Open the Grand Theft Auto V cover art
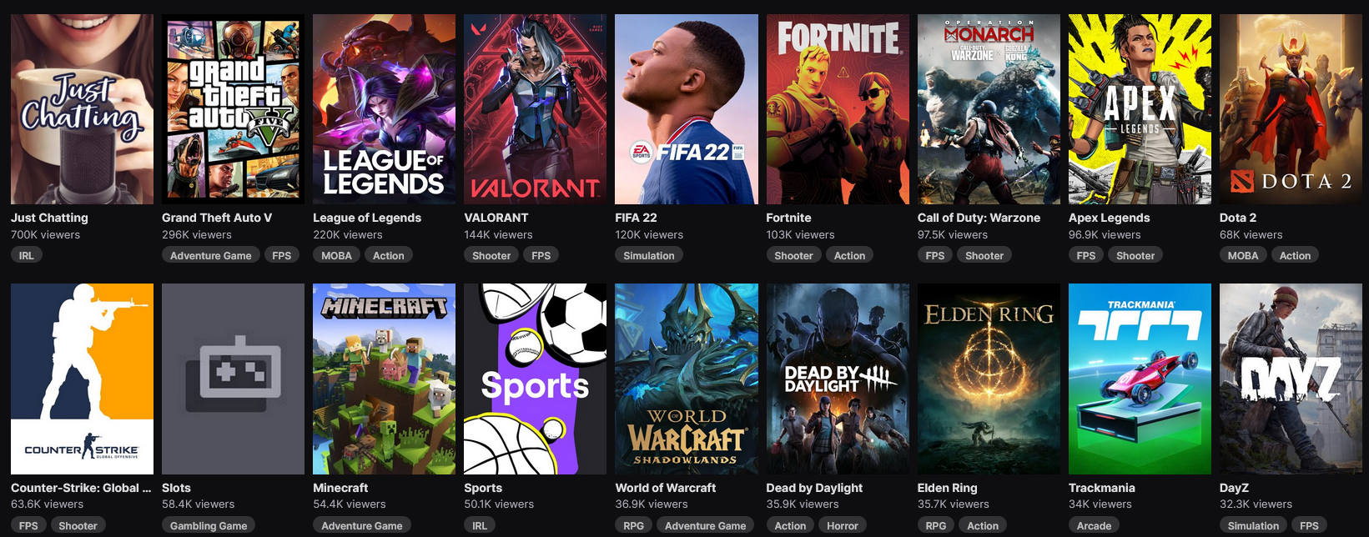 click(x=233, y=109)
